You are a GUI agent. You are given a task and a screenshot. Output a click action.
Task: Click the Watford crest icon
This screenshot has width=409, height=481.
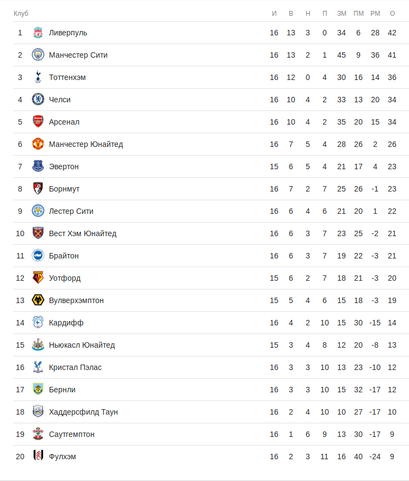(x=38, y=278)
